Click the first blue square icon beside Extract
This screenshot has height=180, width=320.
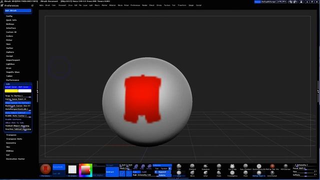122,173
